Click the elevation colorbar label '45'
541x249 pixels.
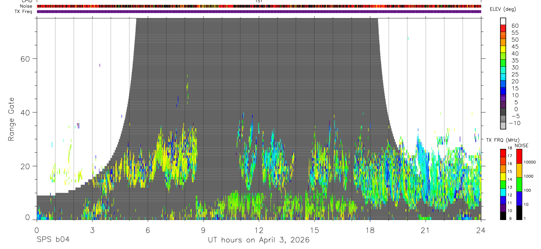point(515,47)
